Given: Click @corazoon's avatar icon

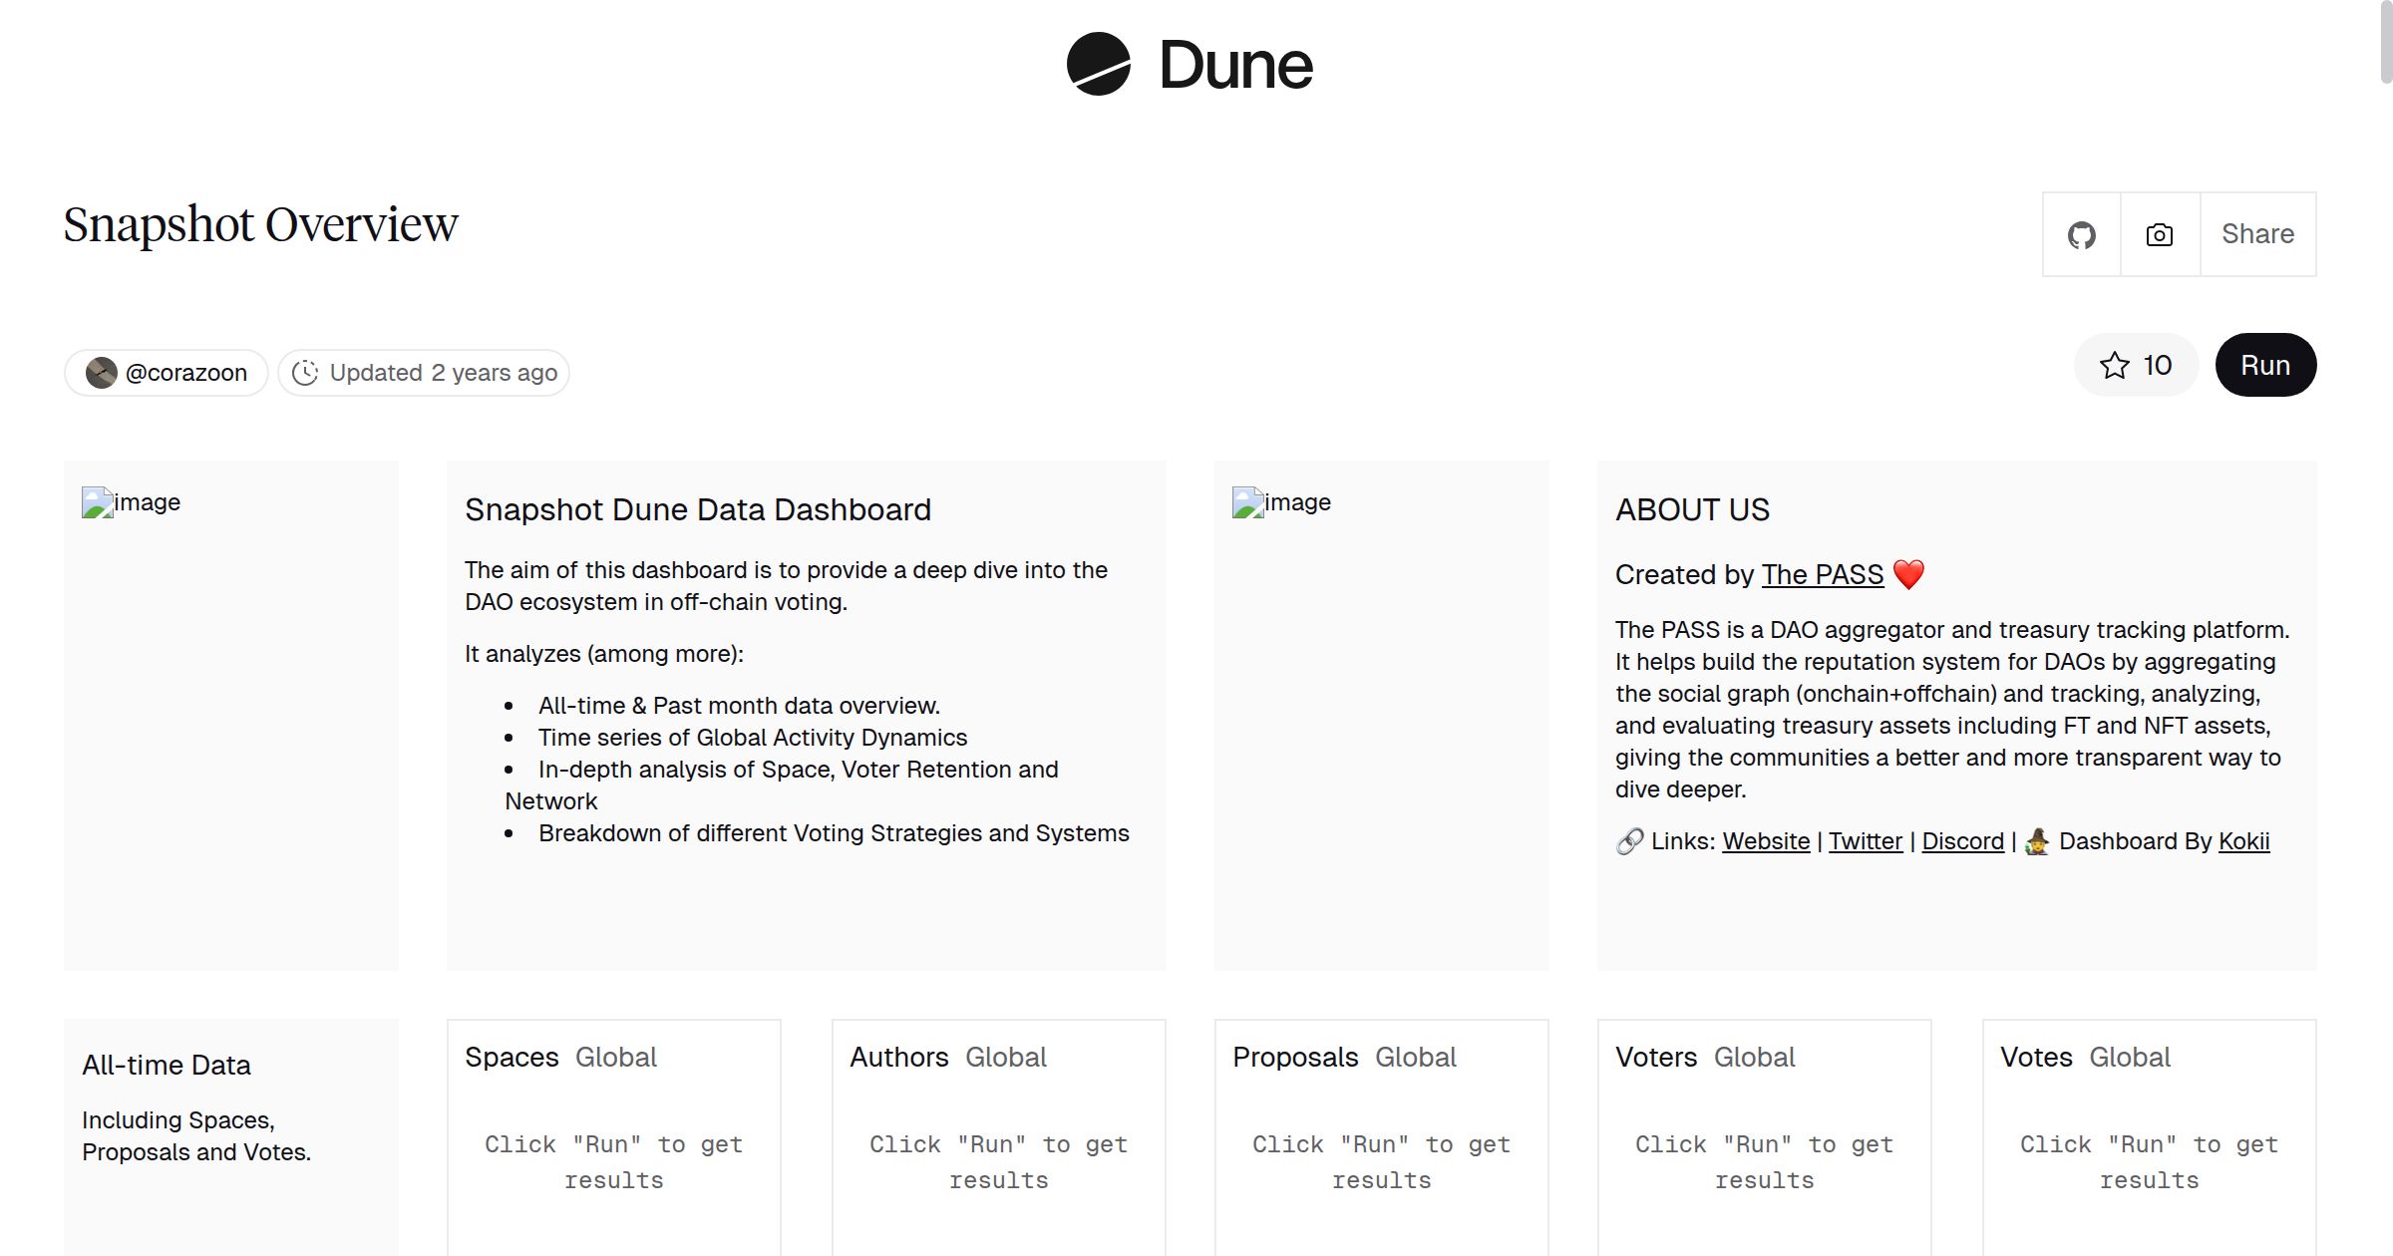Looking at the screenshot, I should coord(101,372).
